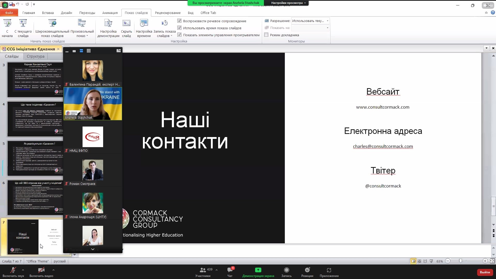Click the red Выйти leave button
The width and height of the screenshot is (496, 279).
point(485,272)
